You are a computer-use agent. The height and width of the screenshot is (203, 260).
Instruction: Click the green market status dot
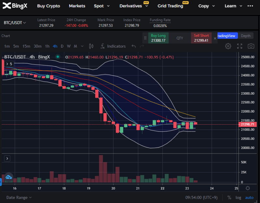pos(58,57)
